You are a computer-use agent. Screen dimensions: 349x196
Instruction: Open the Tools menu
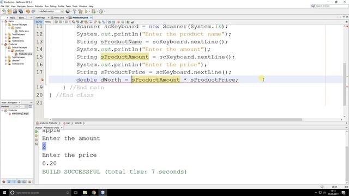pyautogui.click(x=75, y=6)
